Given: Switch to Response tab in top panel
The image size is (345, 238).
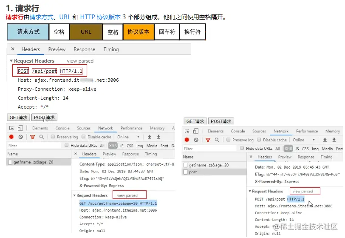Looking at the screenshot, I should pos(85,49).
